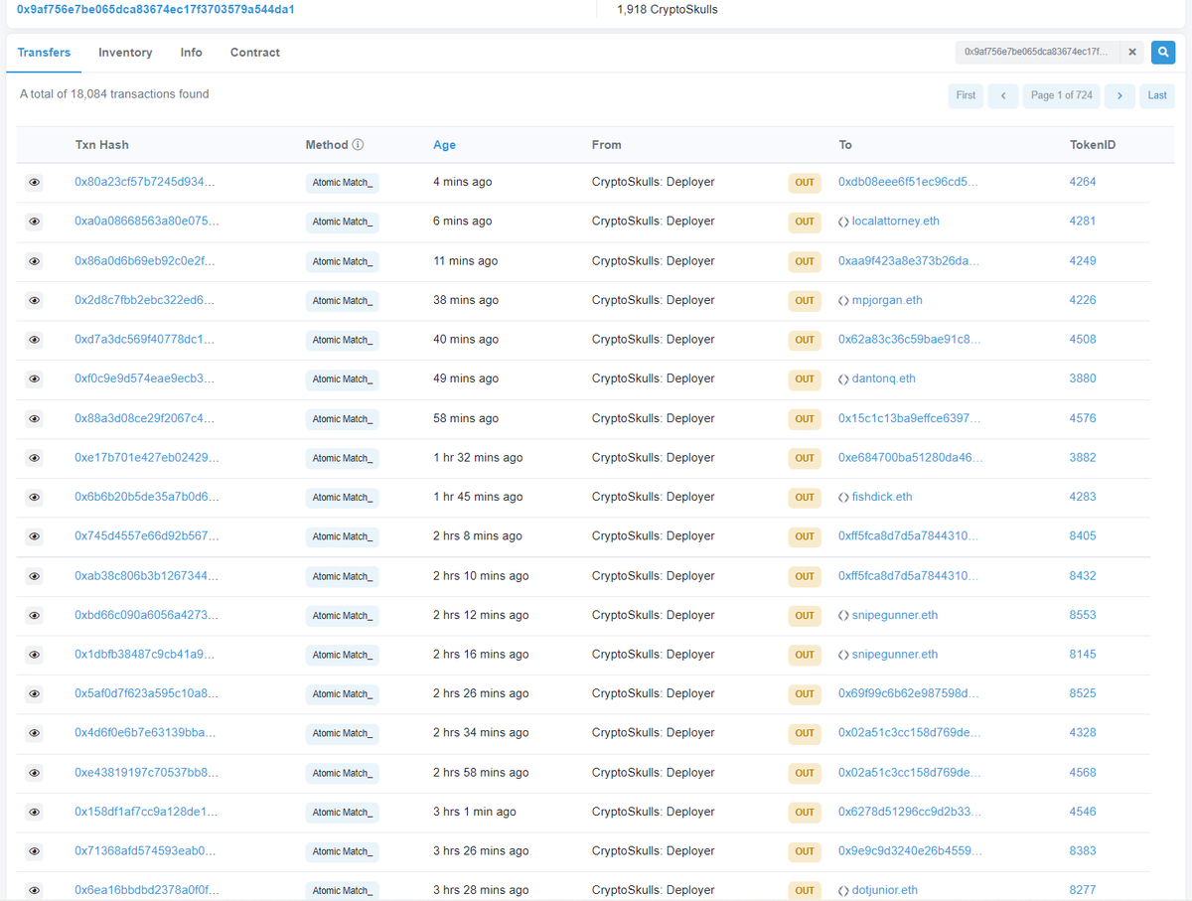The width and height of the screenshot is (1192, 901).
Task: Click the blue search magnifier button
Action: [x=1163, y=52]
